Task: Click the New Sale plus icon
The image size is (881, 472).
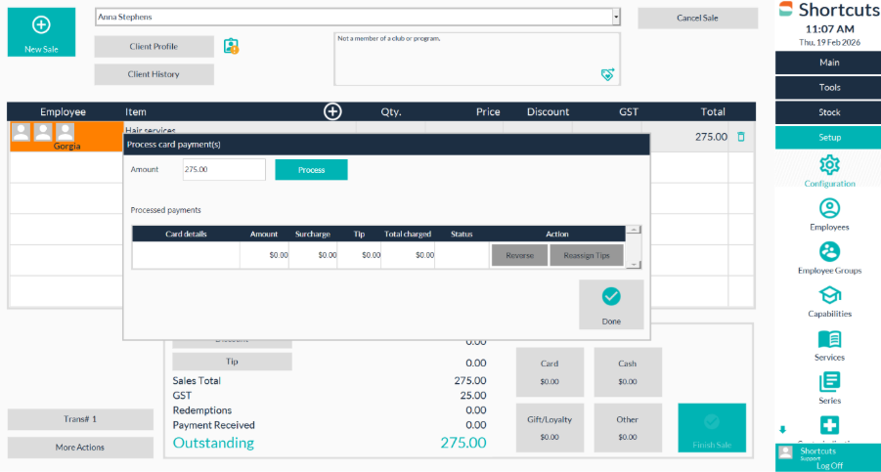Action: [41, 25]
